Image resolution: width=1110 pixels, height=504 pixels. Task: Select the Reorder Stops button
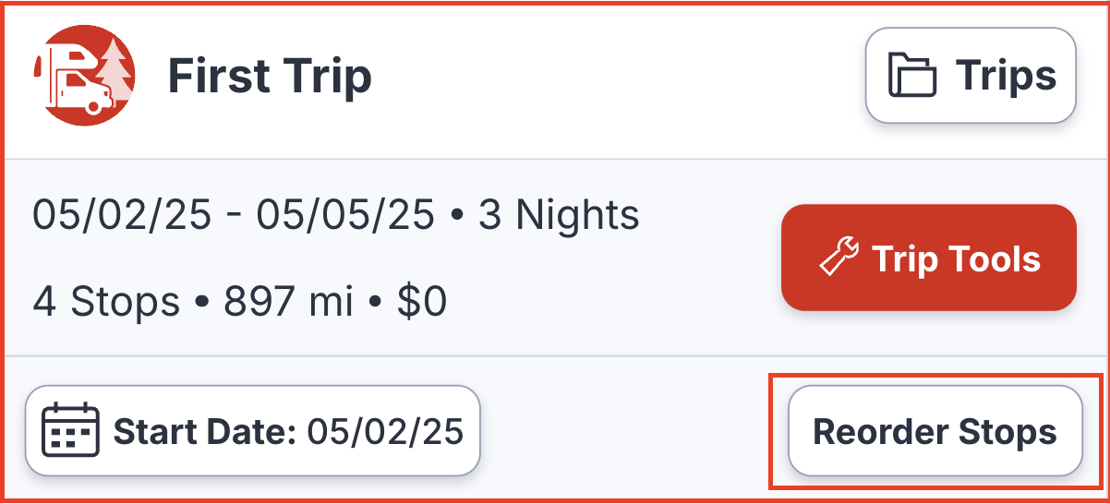click(935, 431)
